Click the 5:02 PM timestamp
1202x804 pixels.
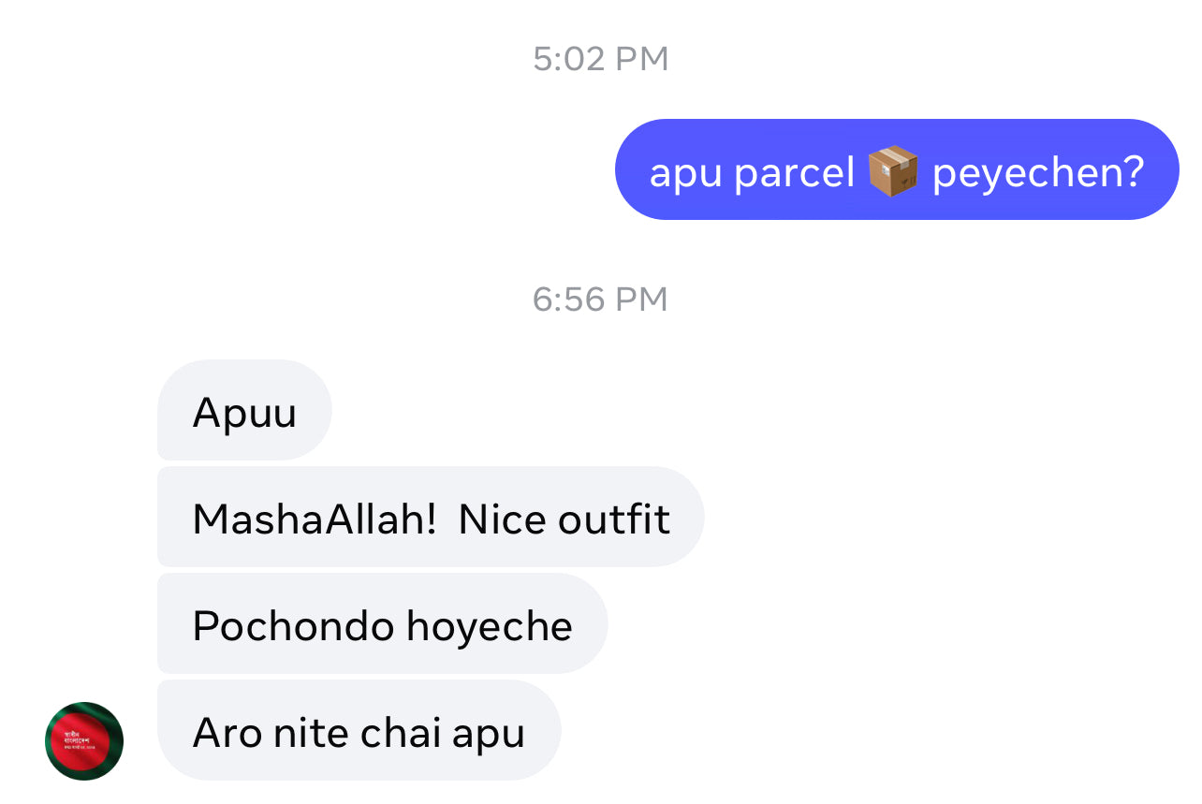[x=600, y=59]
